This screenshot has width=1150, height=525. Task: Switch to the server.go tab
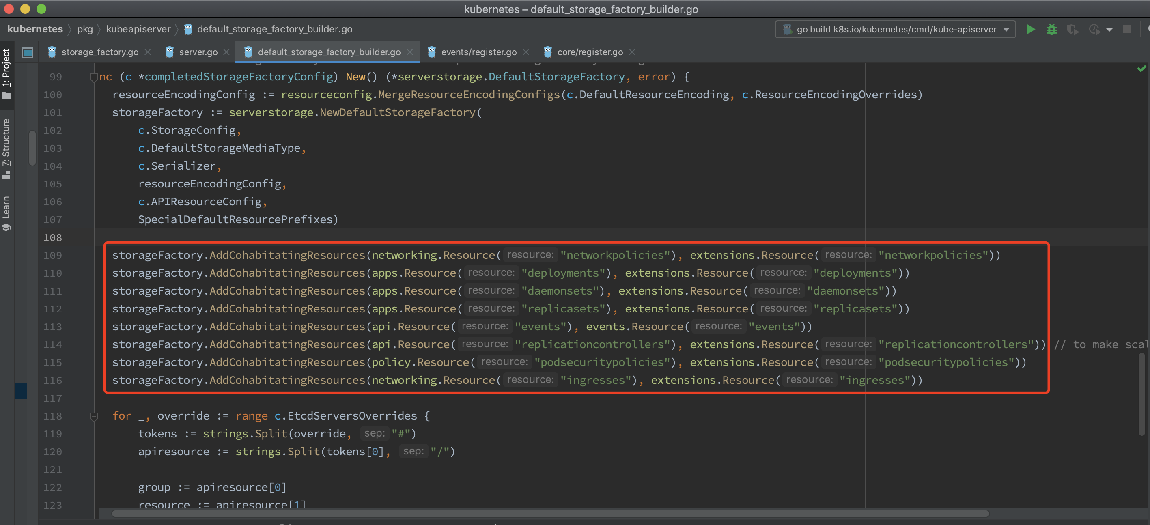pyautogui.click(x=198, y=52)
